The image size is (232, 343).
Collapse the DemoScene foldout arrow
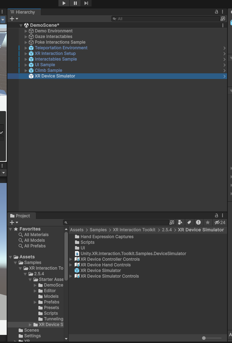tap(21, 25)
